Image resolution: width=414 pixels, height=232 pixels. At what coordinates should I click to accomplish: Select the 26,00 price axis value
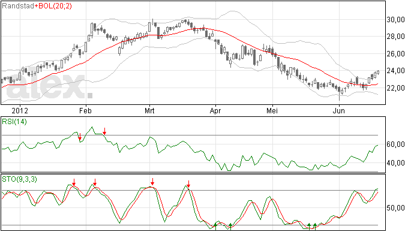395,54
